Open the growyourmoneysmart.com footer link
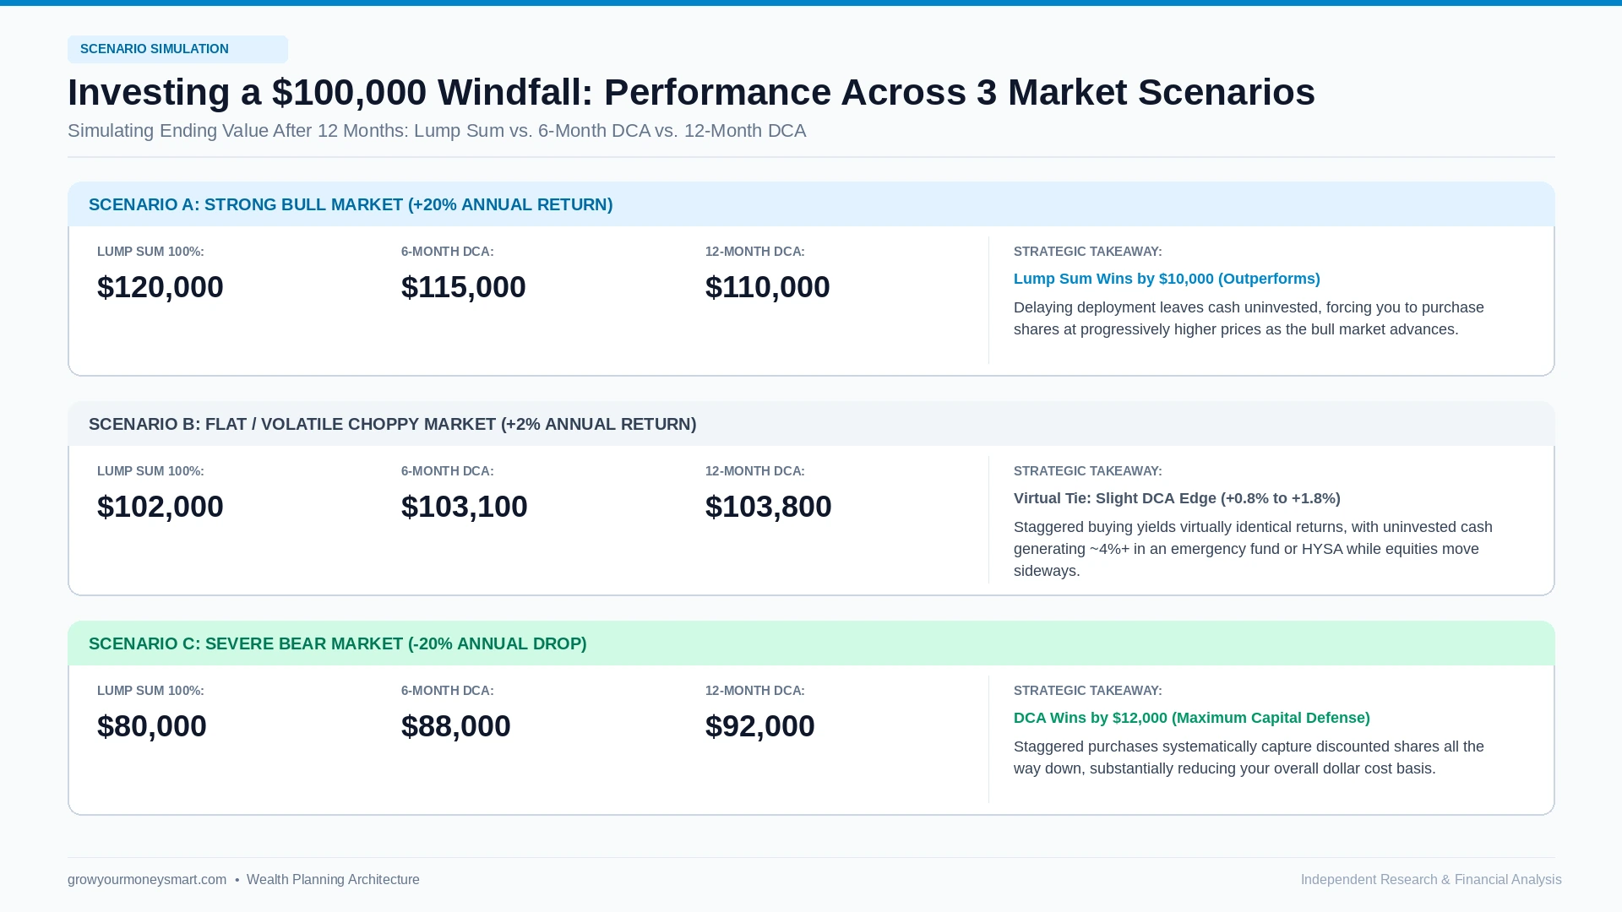 [x=147, y=880]
